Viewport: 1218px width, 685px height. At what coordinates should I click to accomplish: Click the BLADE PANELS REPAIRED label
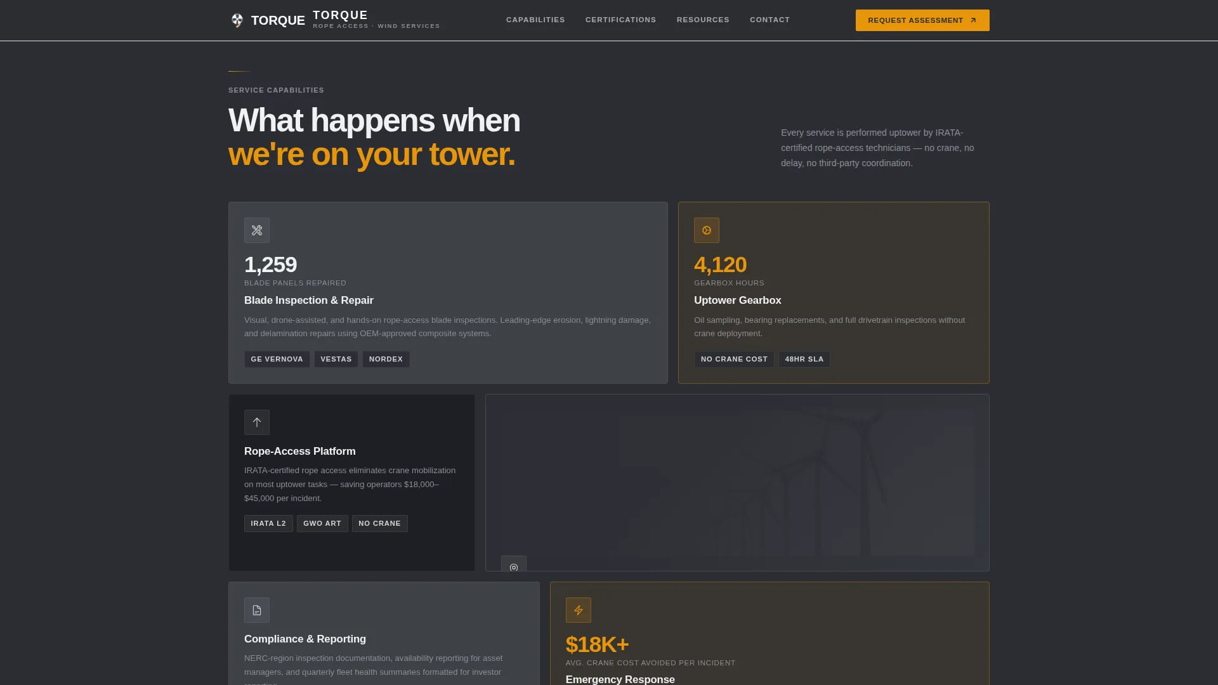pyautogui.click(x=295, y=283)
